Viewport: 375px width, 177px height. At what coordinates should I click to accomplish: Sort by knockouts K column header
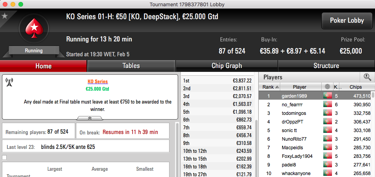(x=336, y=87)
